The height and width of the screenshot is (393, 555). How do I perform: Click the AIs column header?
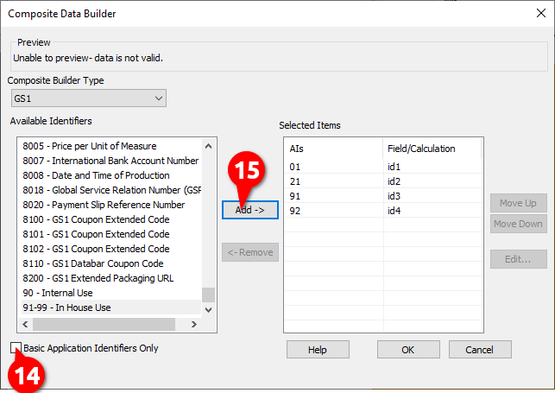point(333,149)
